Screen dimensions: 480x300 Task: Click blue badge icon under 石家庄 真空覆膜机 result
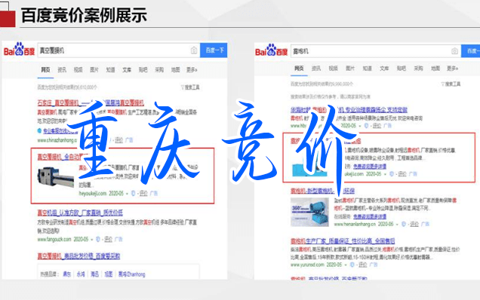(x=39, y=130)
